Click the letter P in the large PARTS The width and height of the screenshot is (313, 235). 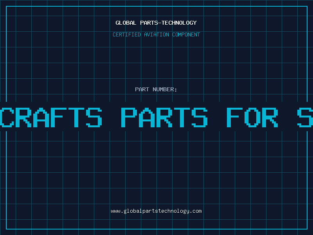click(x=129, y=117)
